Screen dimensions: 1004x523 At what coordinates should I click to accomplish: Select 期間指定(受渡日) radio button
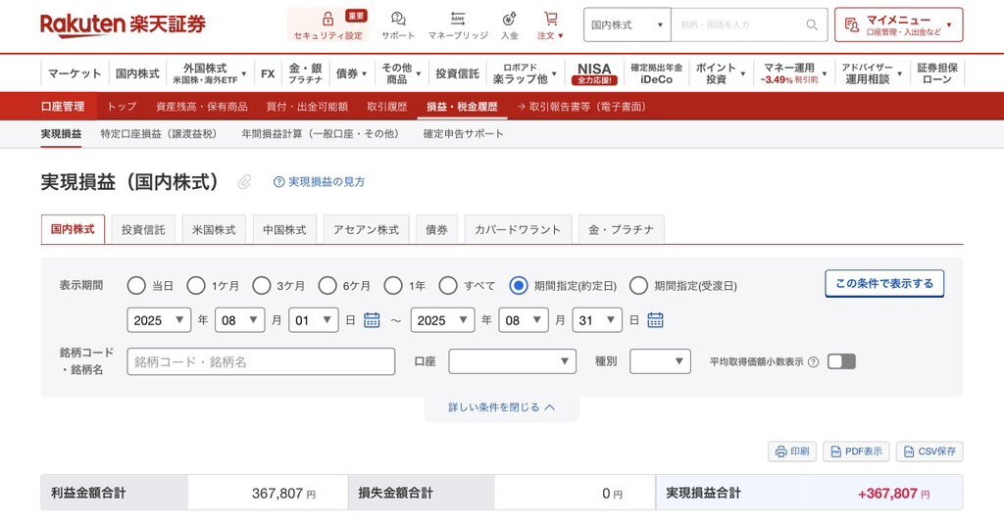pyautogui.click(x=638, y=286)
